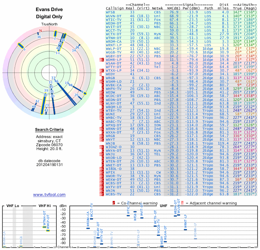The height and width of the screenshot is (250, 260).
Task: Click the WRNN-DT callsign
Action: (x=113, y=129)
